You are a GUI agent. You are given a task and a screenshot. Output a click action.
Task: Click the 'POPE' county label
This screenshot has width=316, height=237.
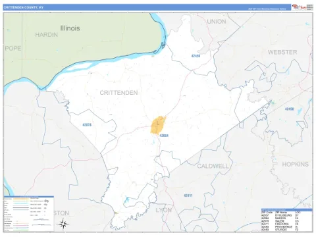pyautogui.click(x=13, y=48)
